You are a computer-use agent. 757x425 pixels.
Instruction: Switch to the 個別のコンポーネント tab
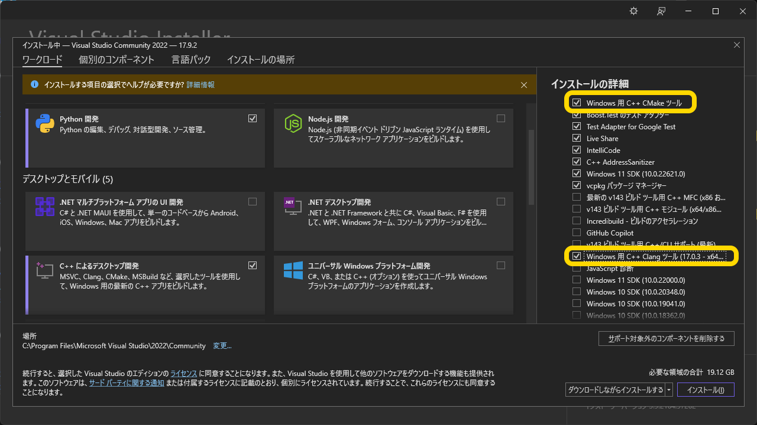[117, 60]
